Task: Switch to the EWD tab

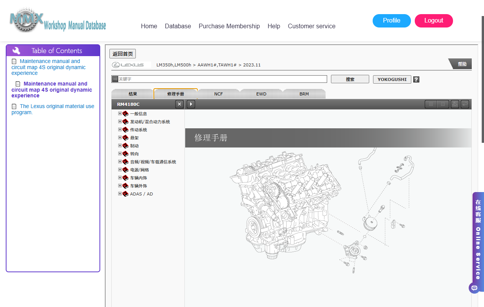Action: pyautogui.click(x=261, y=94)
